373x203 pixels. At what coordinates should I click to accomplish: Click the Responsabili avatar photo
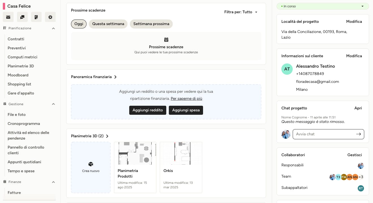click(x=361, y=166)
